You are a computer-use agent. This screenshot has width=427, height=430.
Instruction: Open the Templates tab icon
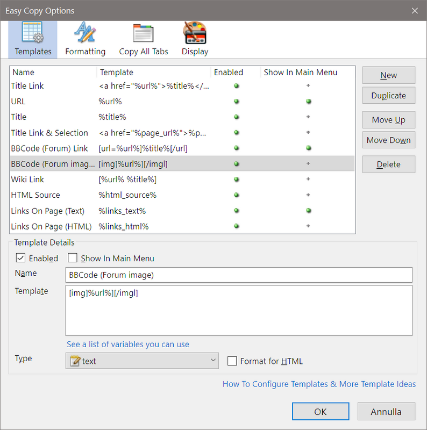tap(32, 32)
